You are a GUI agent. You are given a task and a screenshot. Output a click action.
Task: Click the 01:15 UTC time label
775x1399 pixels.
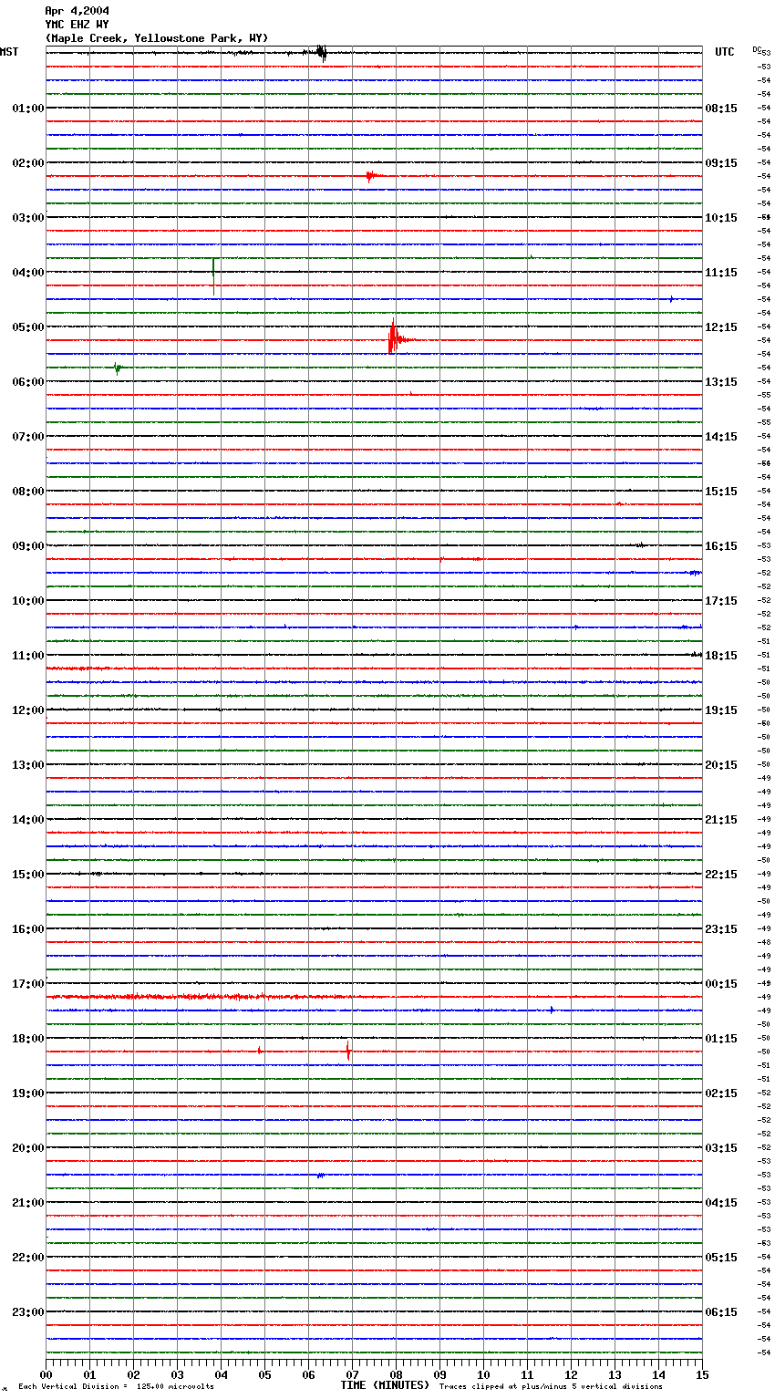tap(721, 1039)
